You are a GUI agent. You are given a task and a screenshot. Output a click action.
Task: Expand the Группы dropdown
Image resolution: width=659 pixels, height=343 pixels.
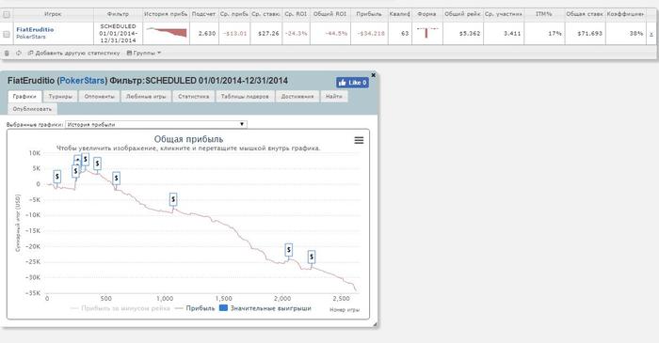coord(144,54)
